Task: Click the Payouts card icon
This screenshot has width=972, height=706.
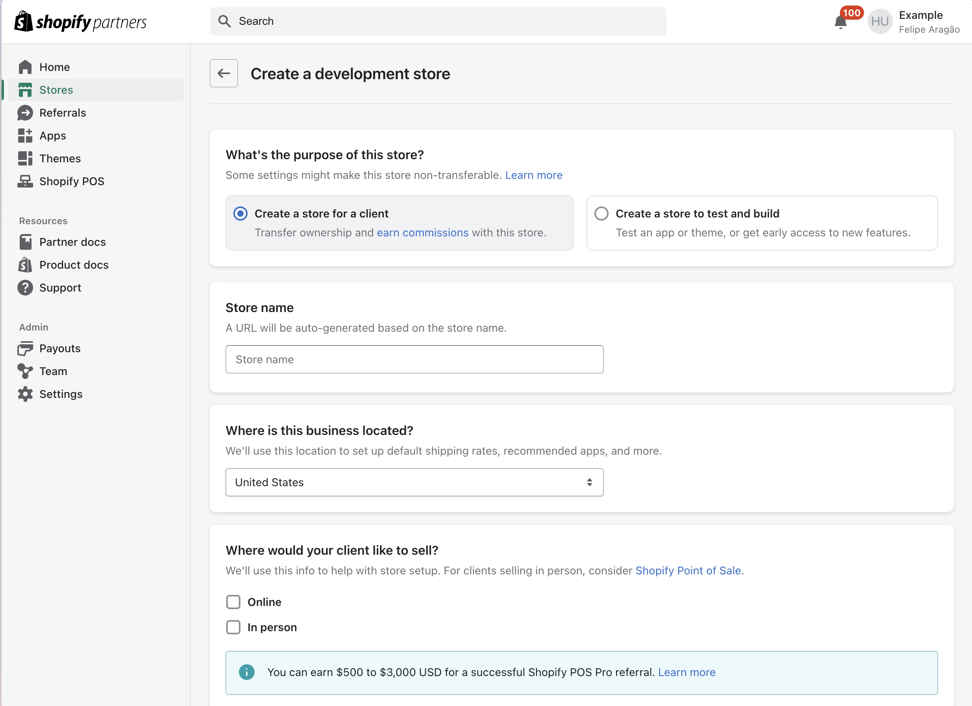Action: pos(25,348)
